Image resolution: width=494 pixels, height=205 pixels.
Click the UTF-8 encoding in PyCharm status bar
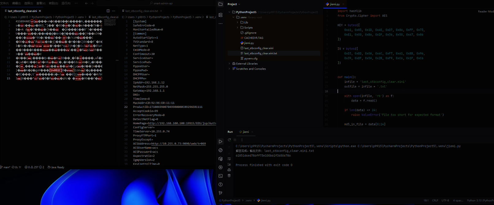[x=445, y=201]
